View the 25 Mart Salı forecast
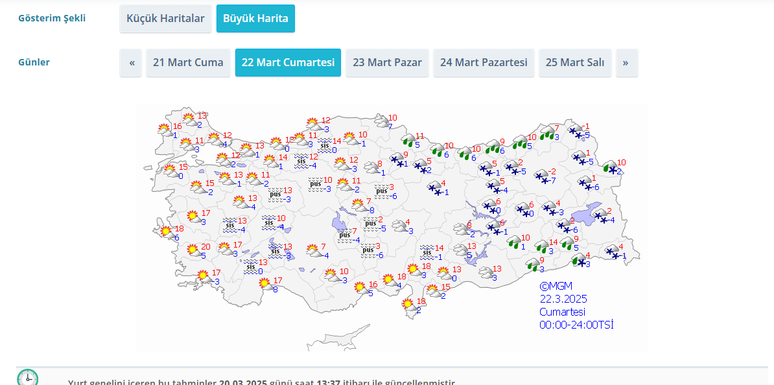Screen dimensions: 774x385 (575, 63)
